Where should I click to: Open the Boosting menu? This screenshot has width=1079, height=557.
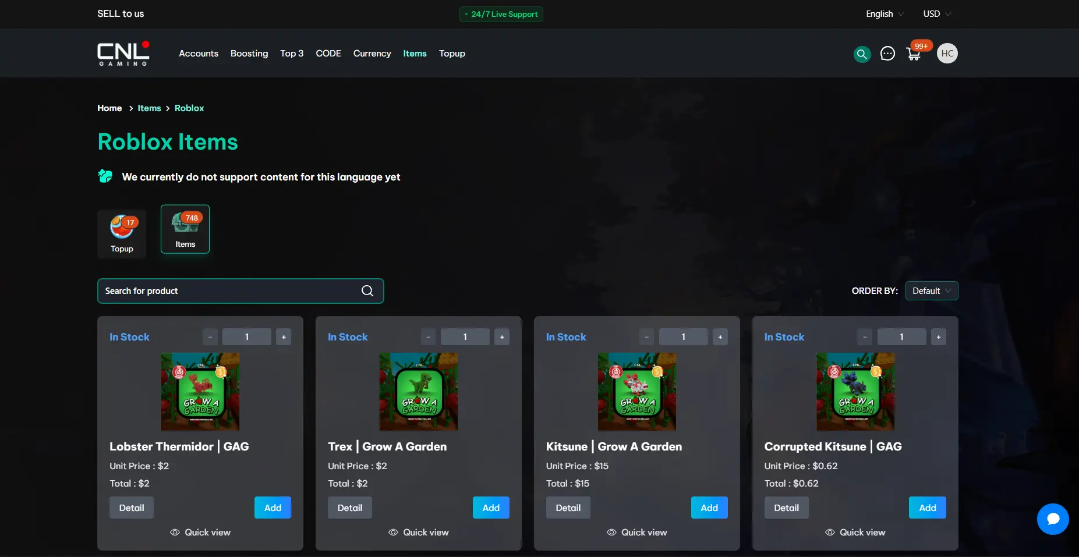249,54
